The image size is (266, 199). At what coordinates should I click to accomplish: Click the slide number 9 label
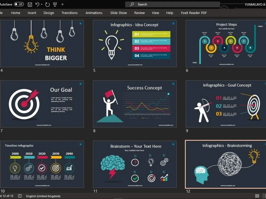(187, 131)
